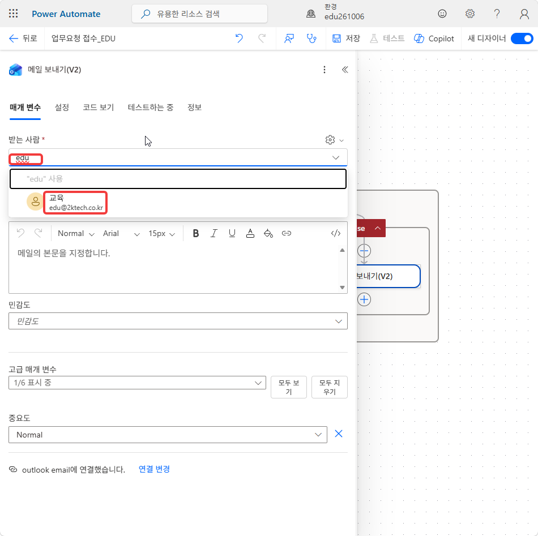Open Copilot panel
Viewport: 538px width, 536px height.
[x=434, y=38]
